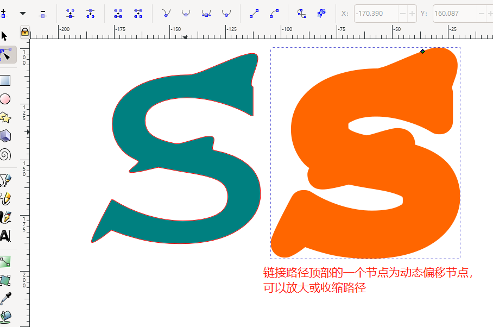The image size is (493, 327).
Task: Select the Dropper color picker tool
Action: (5, 299)
